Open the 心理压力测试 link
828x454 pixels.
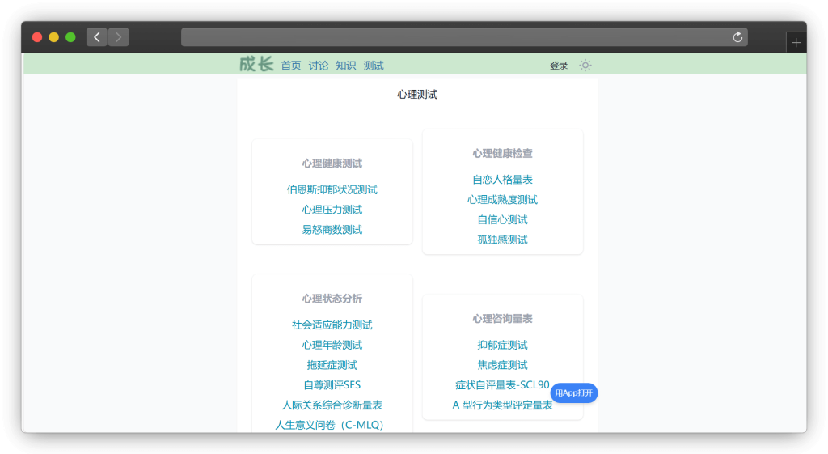coord(332,210)
